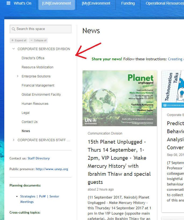Open the Planet Unplugged poster thumbnail
The width and height of the screenshot is (184, 220).
120,98
